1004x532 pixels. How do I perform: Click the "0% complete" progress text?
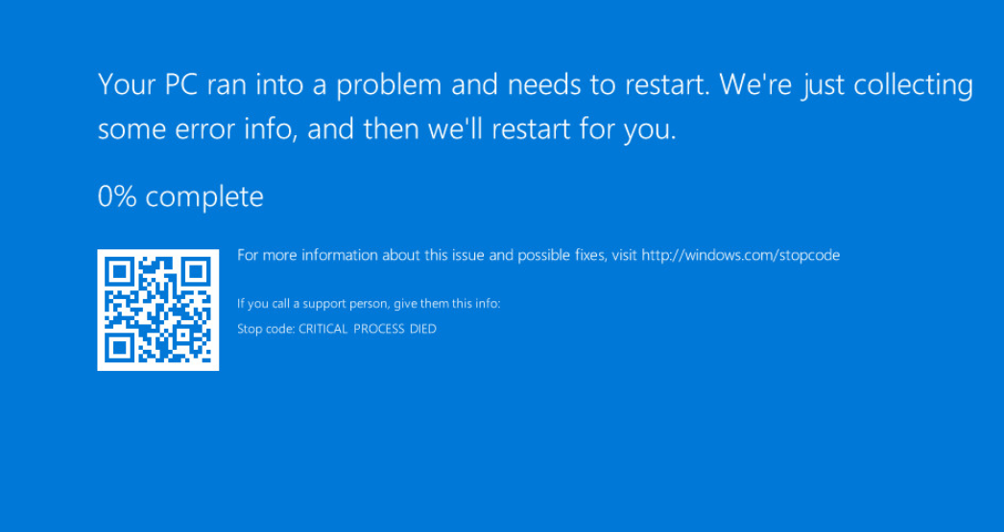click(x=180, y=197)
